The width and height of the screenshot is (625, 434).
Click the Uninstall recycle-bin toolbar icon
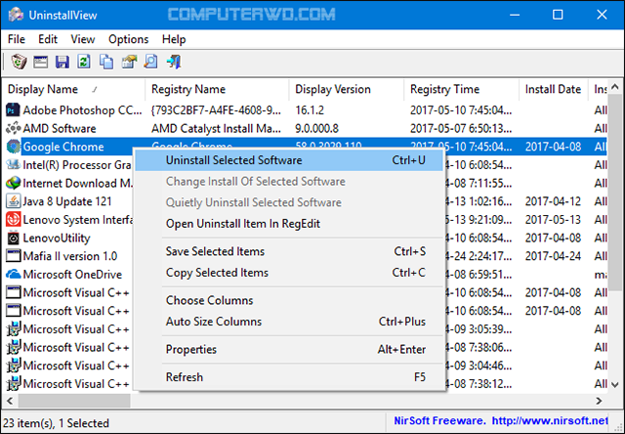(x=19, y=62)
